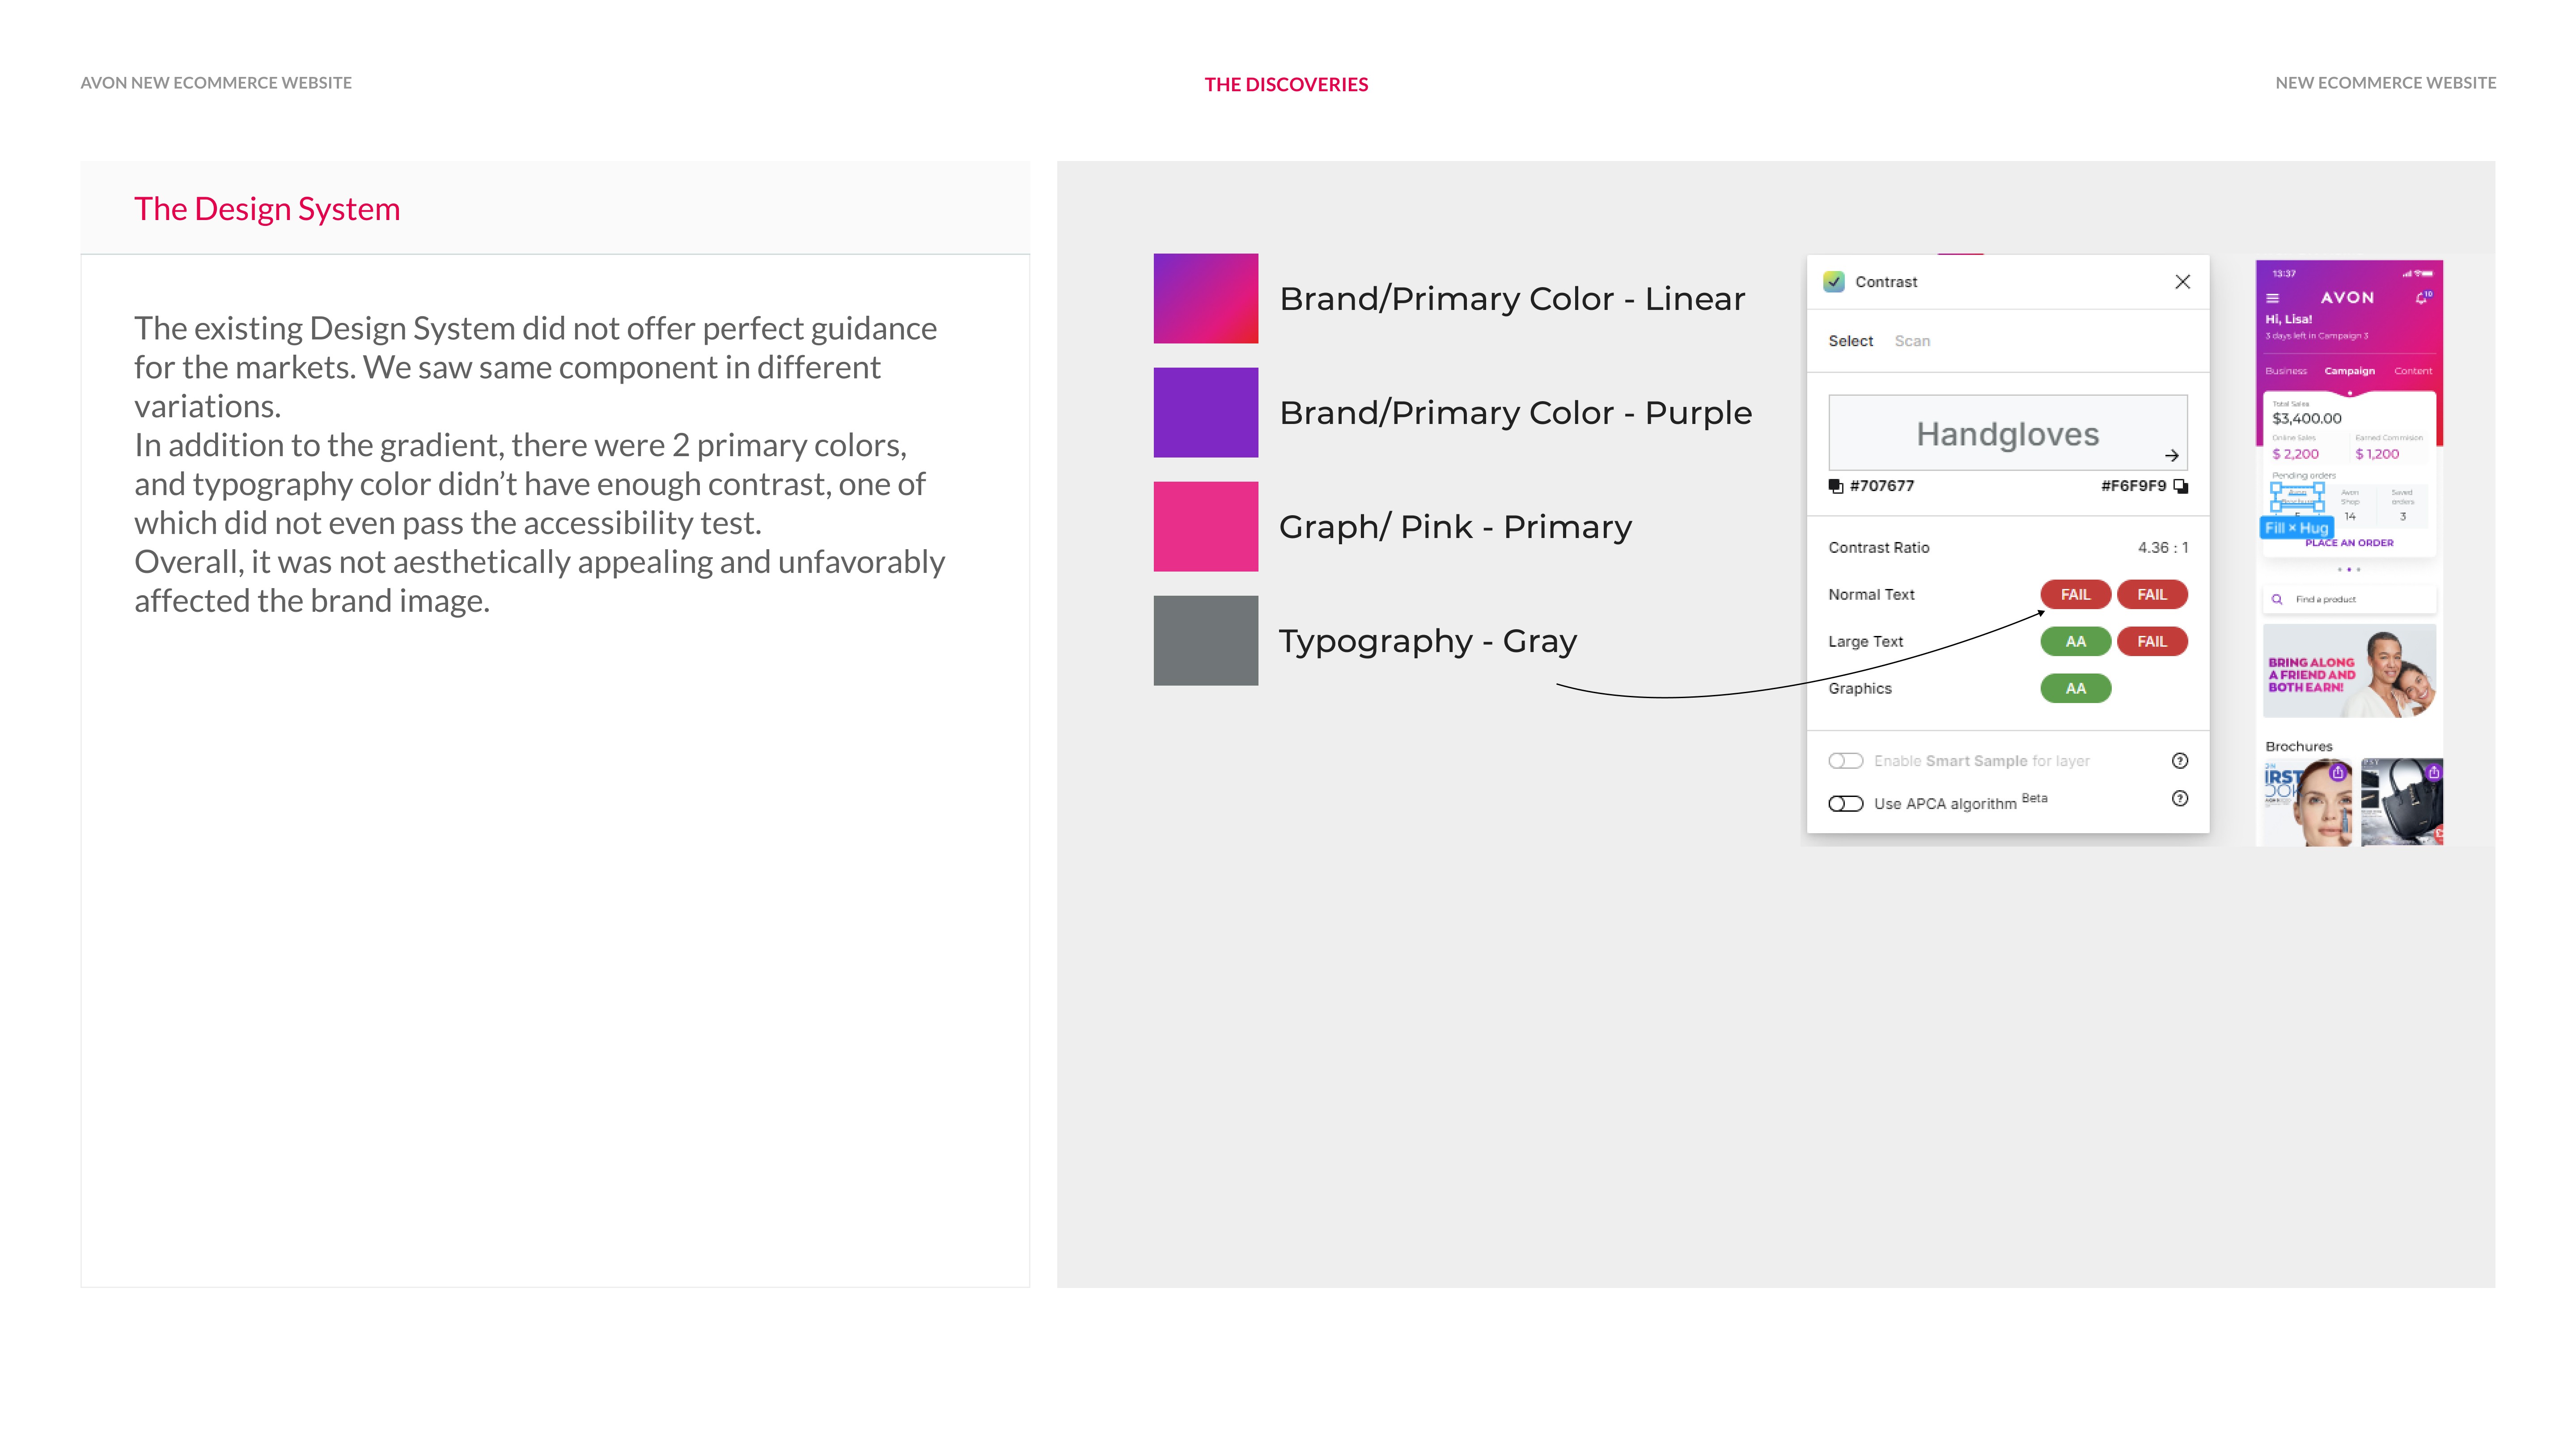Click background color icon beside #F6F9F9

click(x=2181, y=486)
